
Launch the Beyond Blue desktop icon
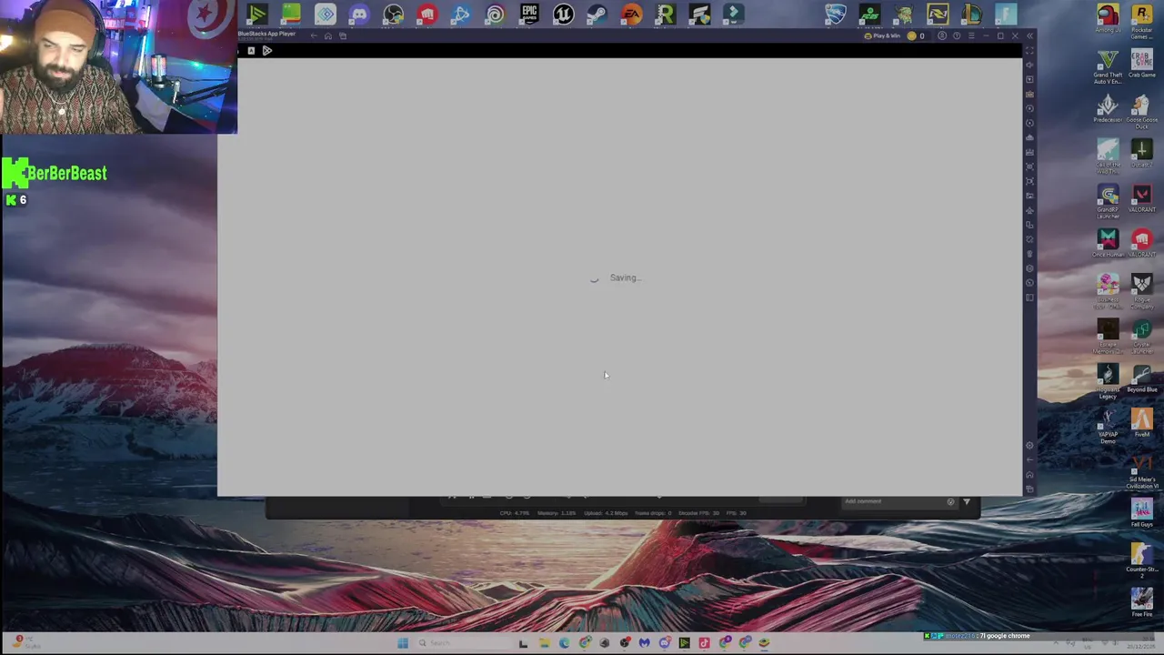pyautogui.click(x=1142, y=378)
